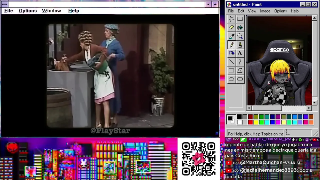Click Paint canvas scroll-left arrow

[x=249, y=108]
